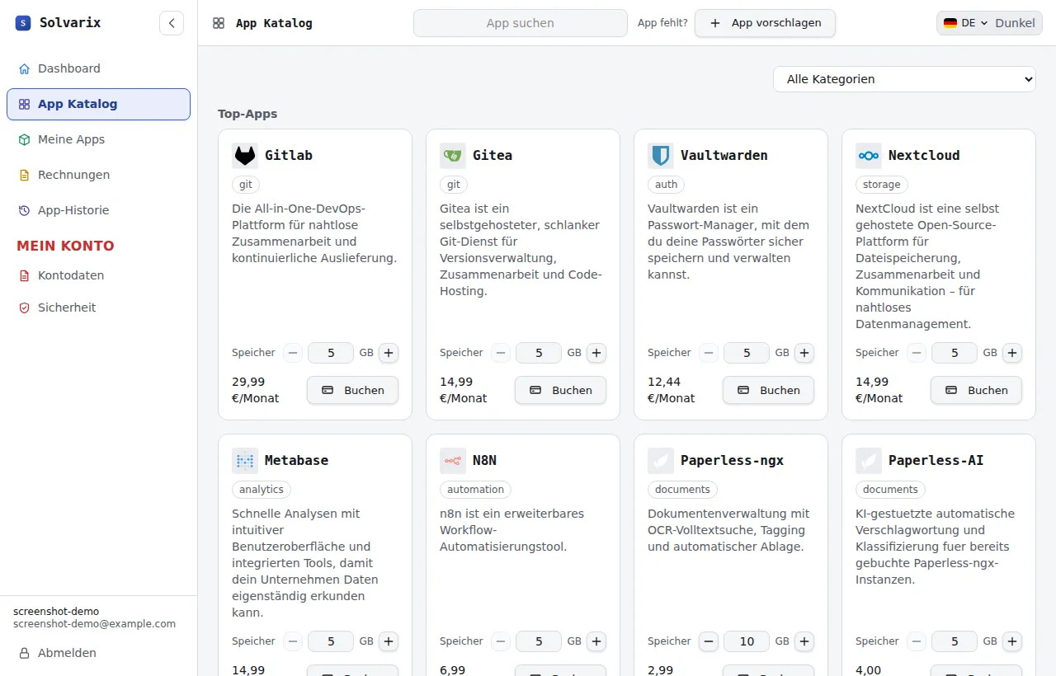Increase Gitea storage with plus button

tap(597, 353)
